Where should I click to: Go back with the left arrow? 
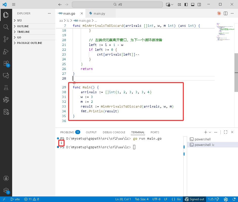(60, 5)
